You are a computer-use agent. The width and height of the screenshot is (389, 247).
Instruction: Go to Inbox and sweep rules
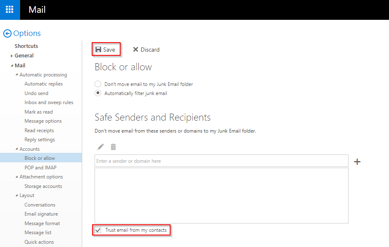49,102
